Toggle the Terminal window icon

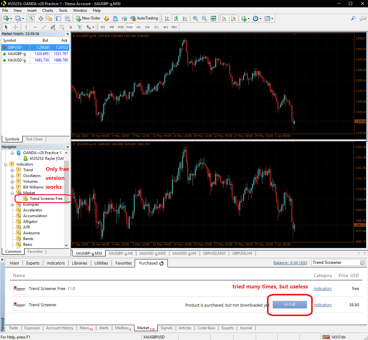click(x=58, y=18)
